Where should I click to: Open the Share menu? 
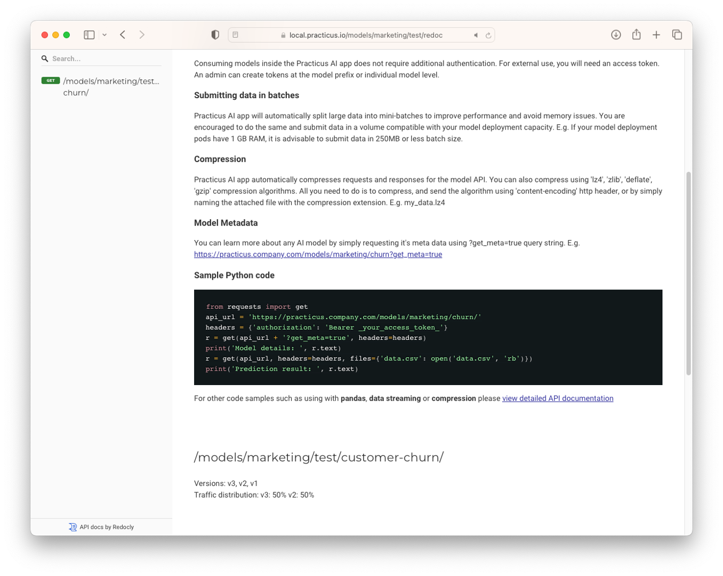[x=636, y=35]
